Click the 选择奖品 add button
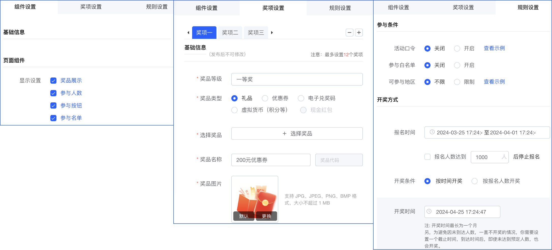 point(297,134)
